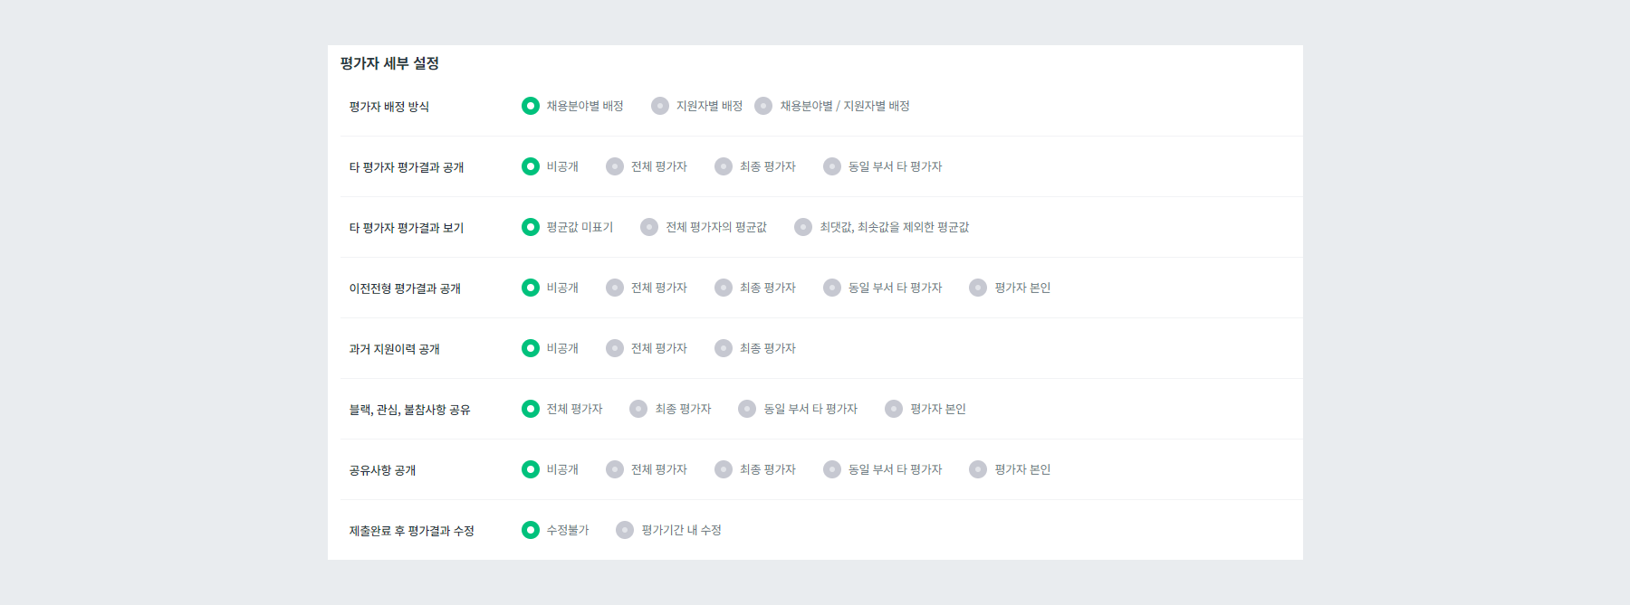This screenshot has height=605, width=1630.
Task: Select 최종 평가자 for 이전전형 평가결과 공개
Action: pos(723,287)
